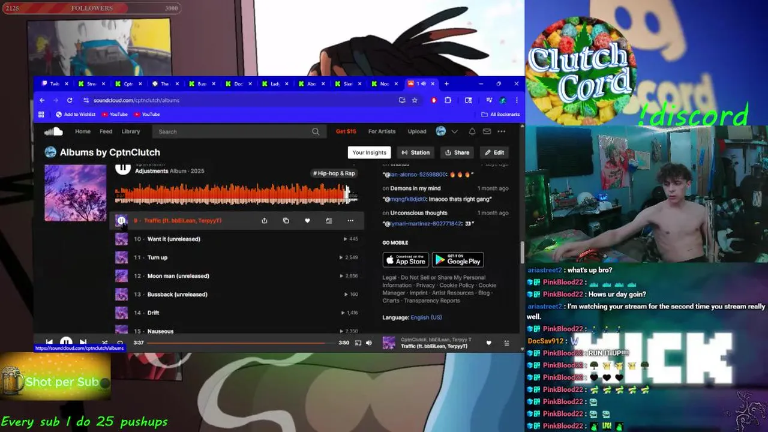Open a new browser tab
Viewport: 768px width, 432px height.
point(446,83)
